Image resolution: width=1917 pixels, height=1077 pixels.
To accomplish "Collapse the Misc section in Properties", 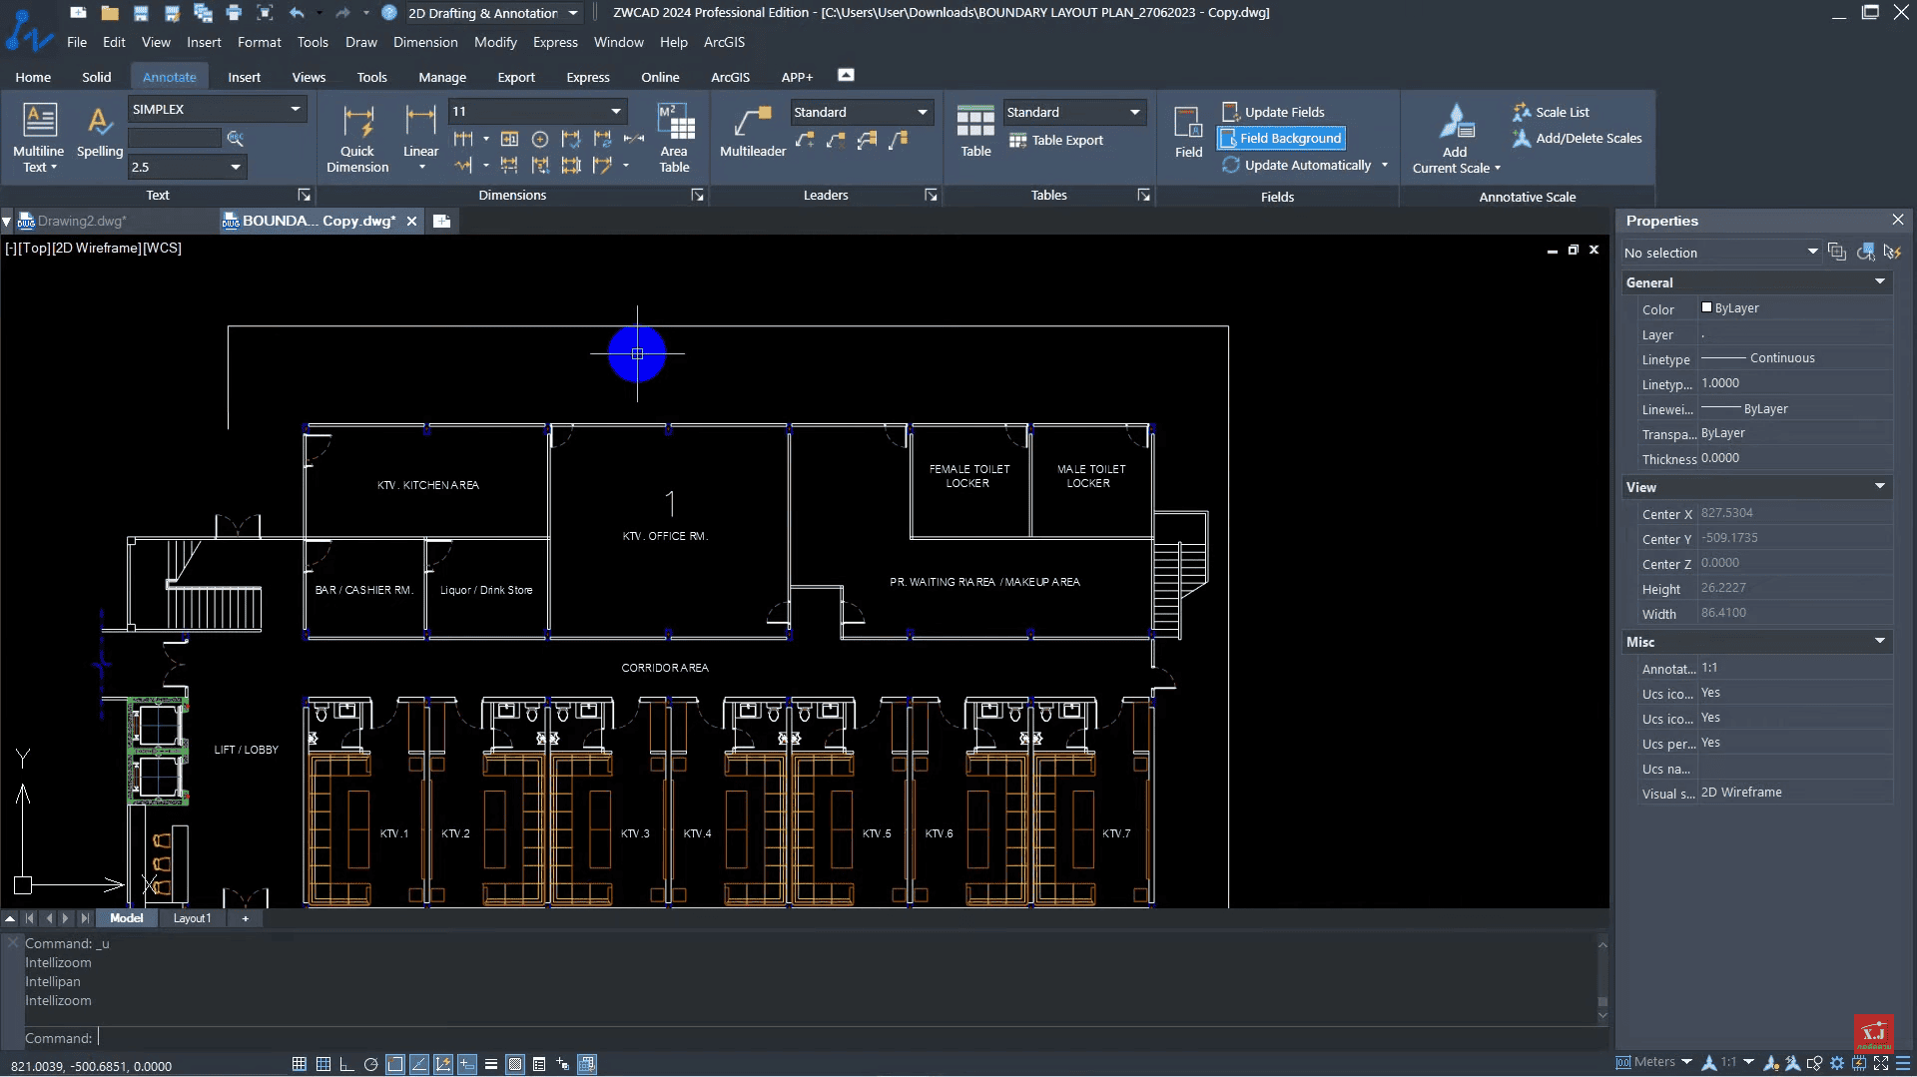I will [x=1880, y=642].
